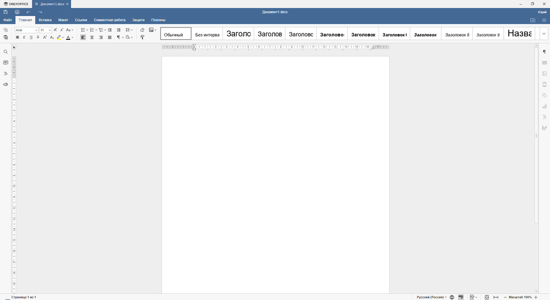Image resolution: width=550 pixels, height=300 pixels.
Task: Toggle superscript formatting
Action: coord(45,38)
